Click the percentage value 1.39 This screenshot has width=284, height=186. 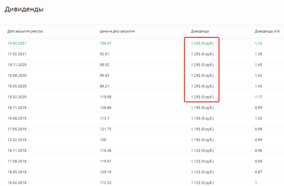[258, 54]
